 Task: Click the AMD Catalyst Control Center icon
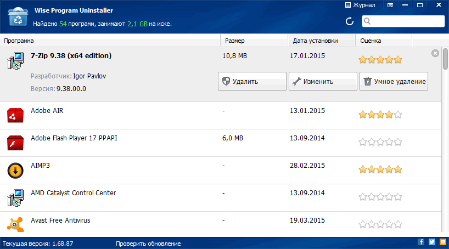[15, 198]
